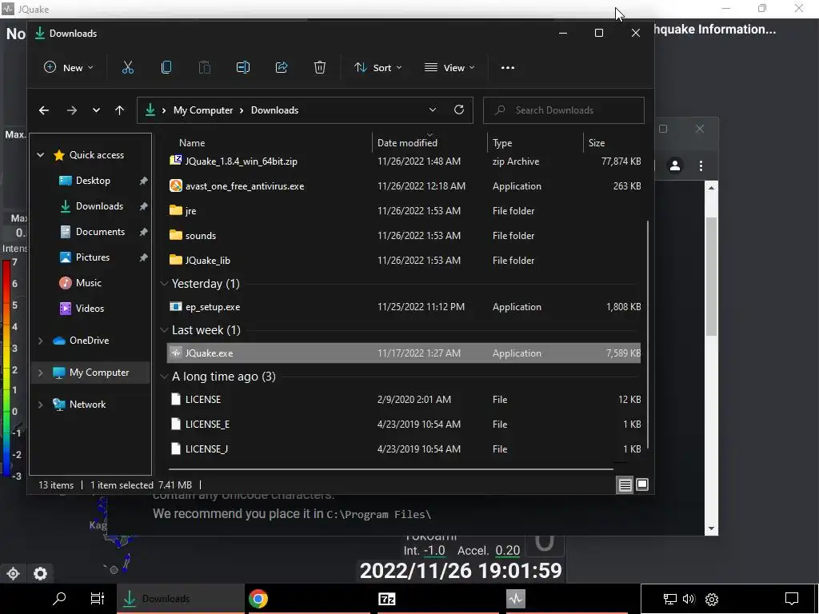Screen dimensions: 819x614
Task: Collapse the A long time ago group
Action: click(x=164, y=377)
